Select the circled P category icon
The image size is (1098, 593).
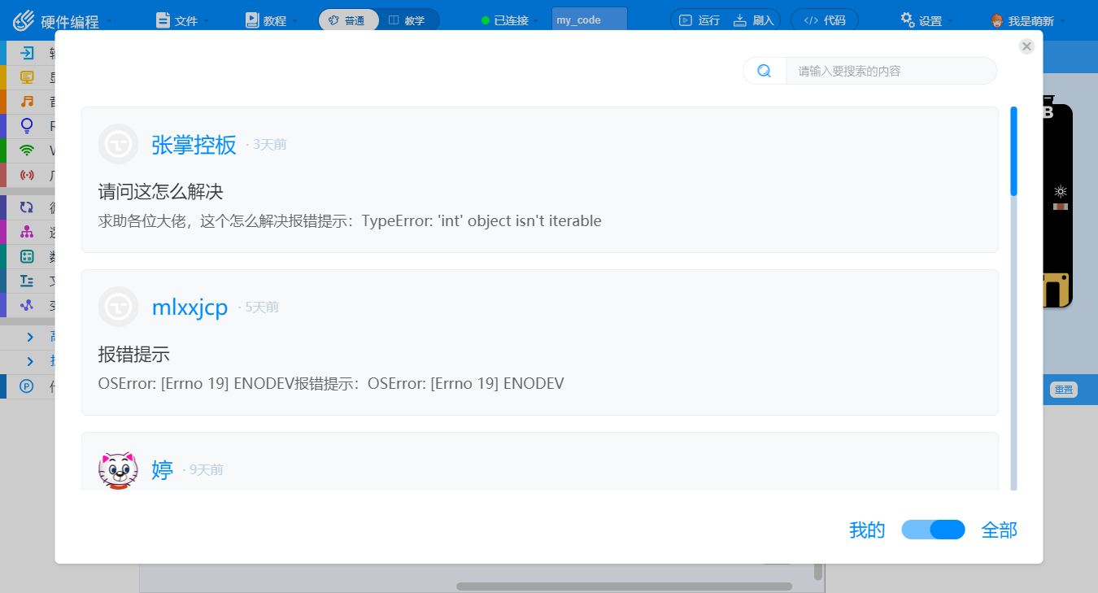click(27, 386)
